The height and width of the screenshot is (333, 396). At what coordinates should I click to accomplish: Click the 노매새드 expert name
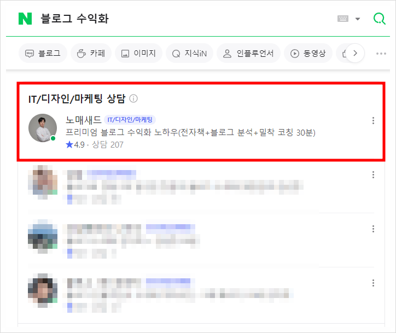click(x=83, y=120)
